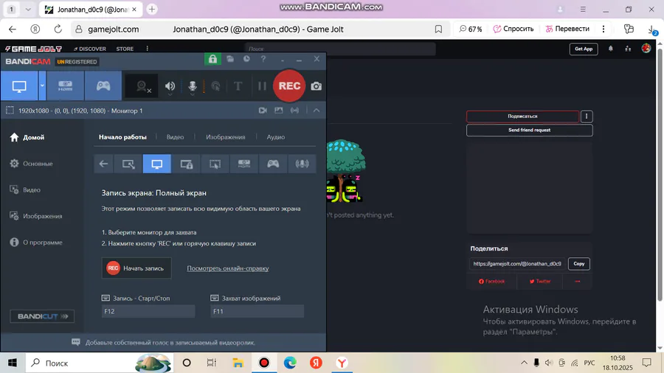
Task: Open three-dot menu beside Подписаться
Action: pos(587,116)
